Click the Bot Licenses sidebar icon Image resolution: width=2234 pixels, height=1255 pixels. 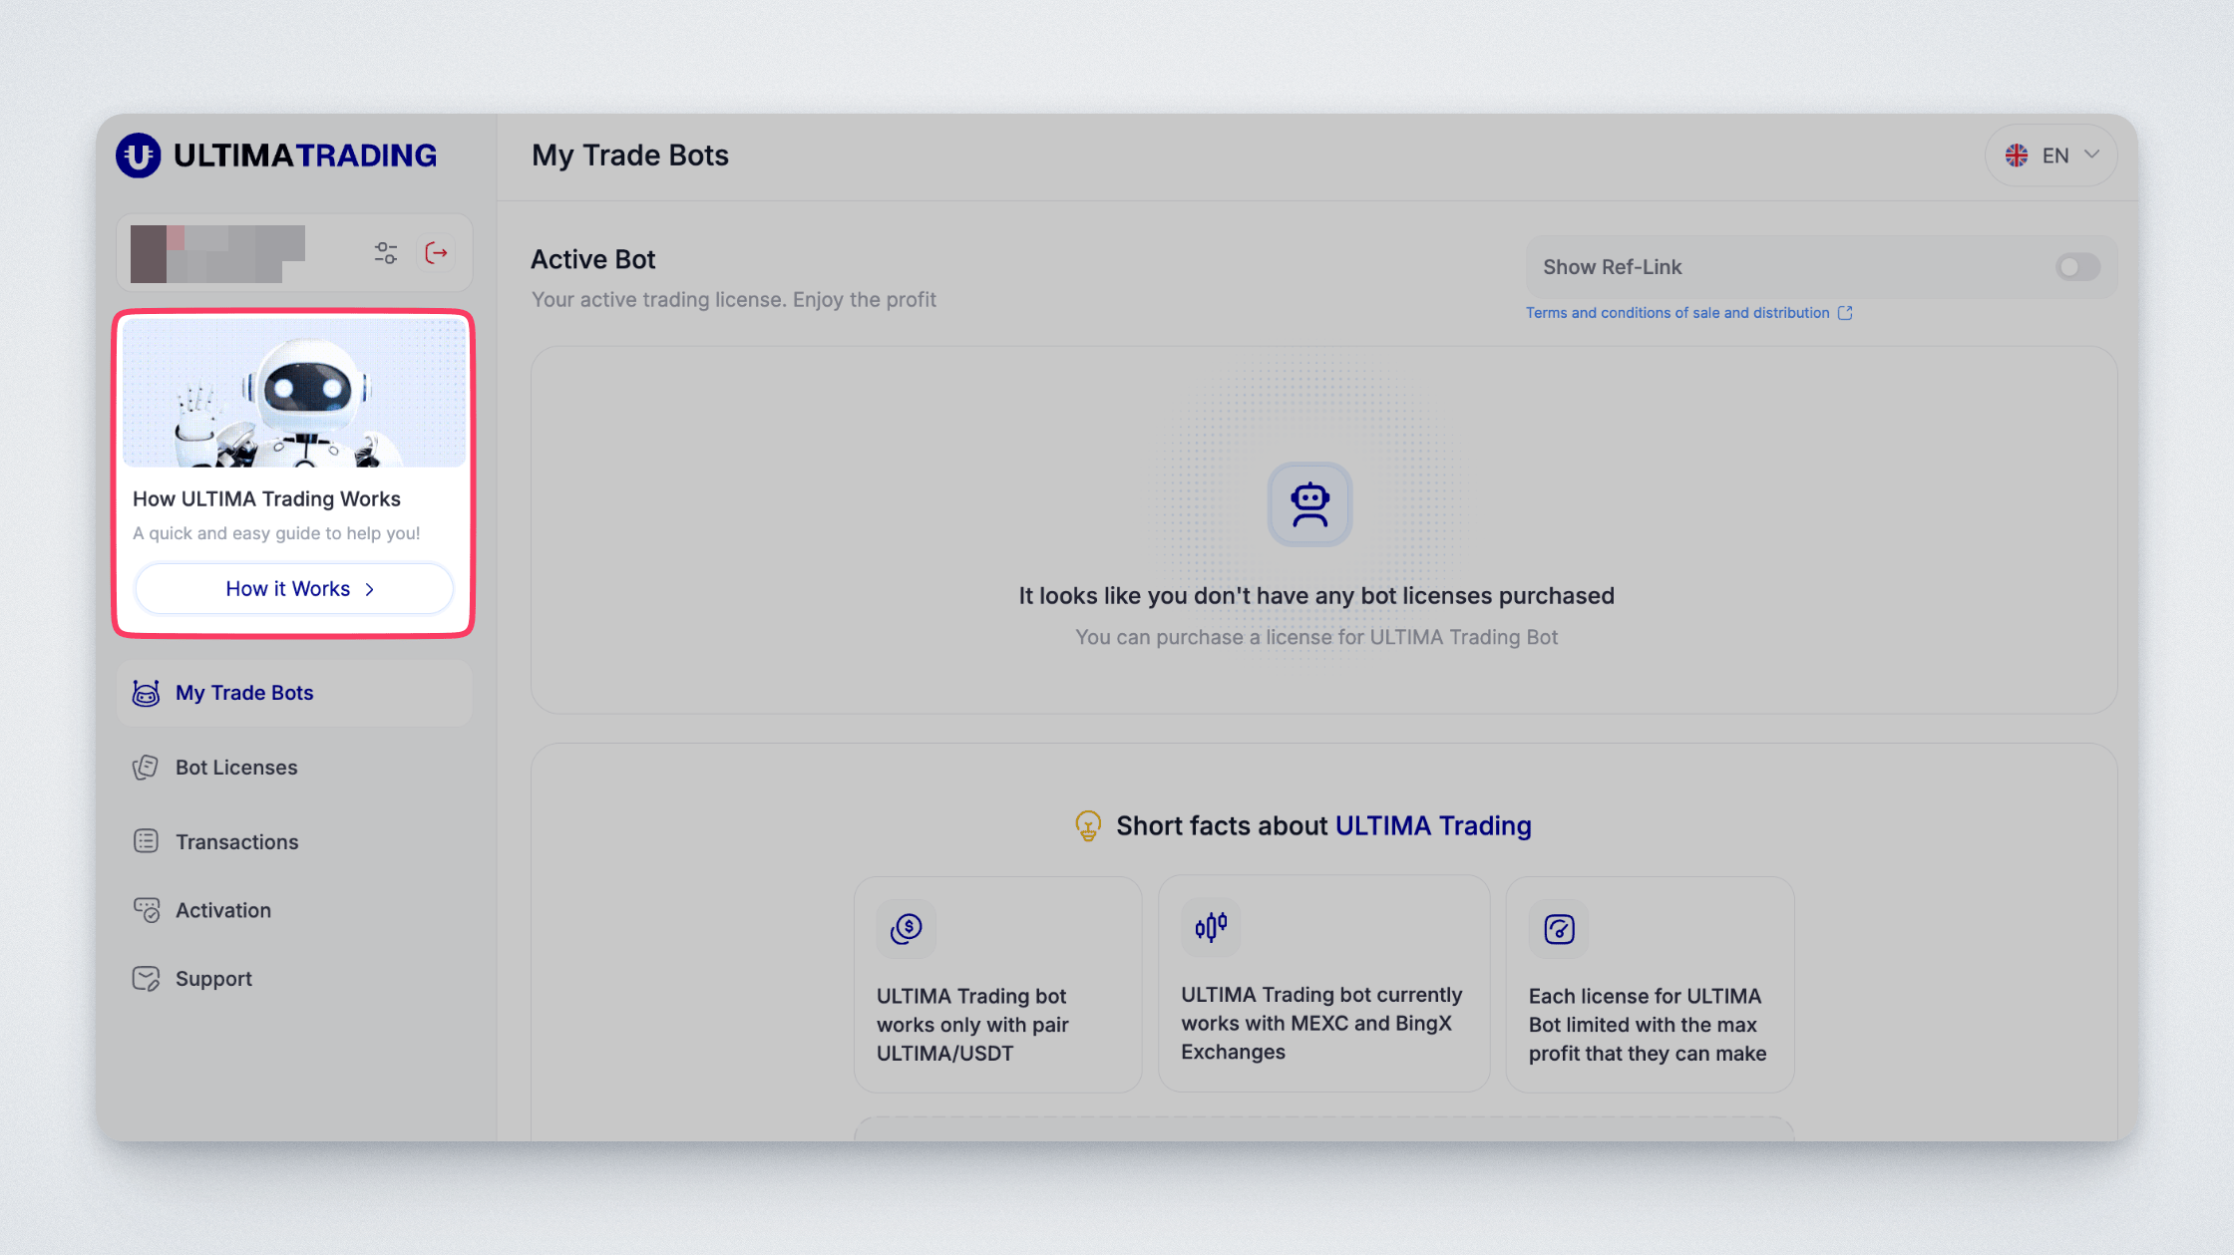point(146,768)
